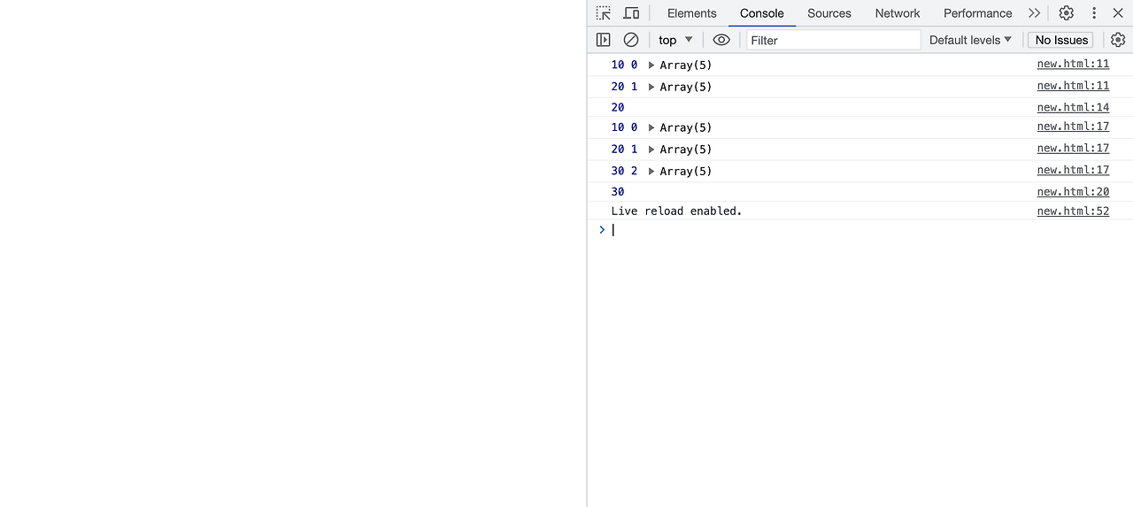Open new.html:11 link on '10 0' row
The image size is (1133, 507).
(x=1073, y=64)
